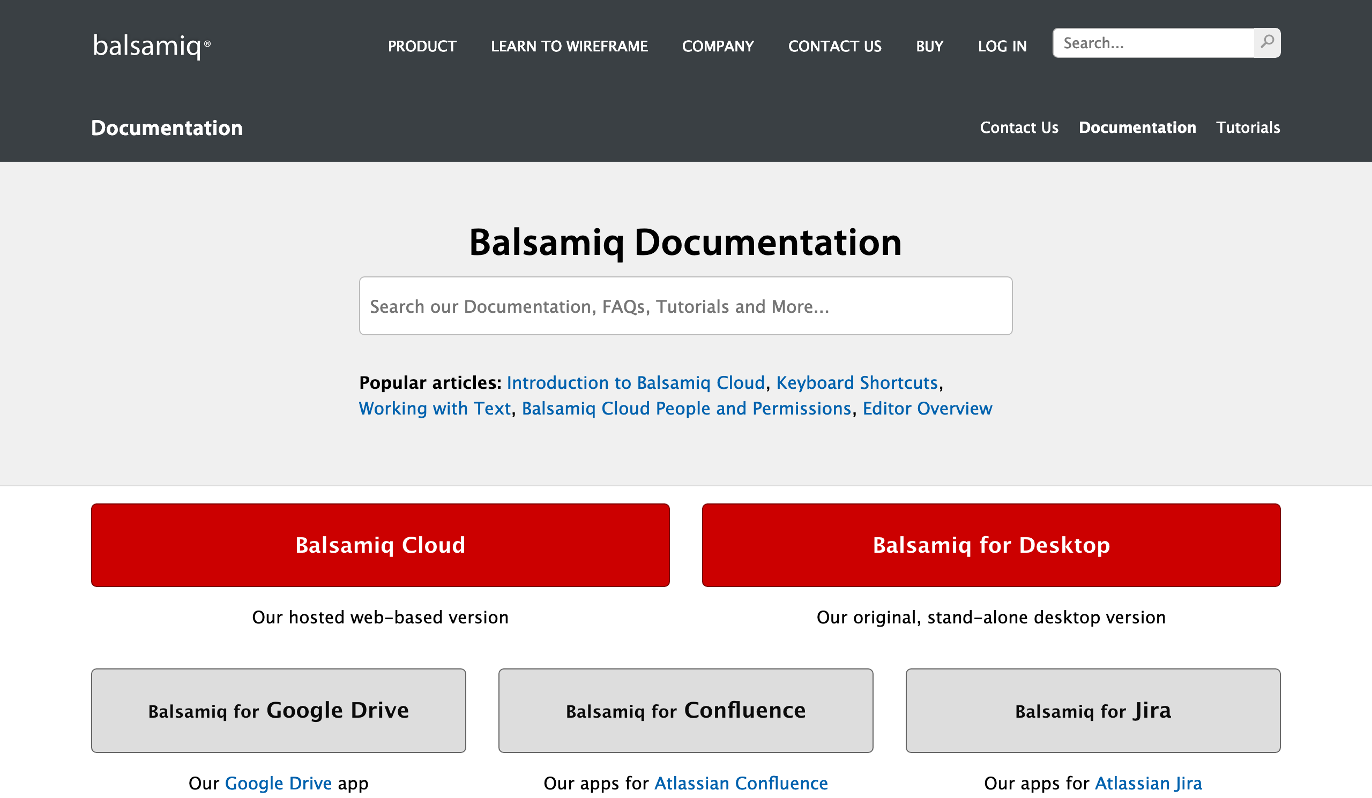Select CONTACT US in top navigation

coord(834,46)
